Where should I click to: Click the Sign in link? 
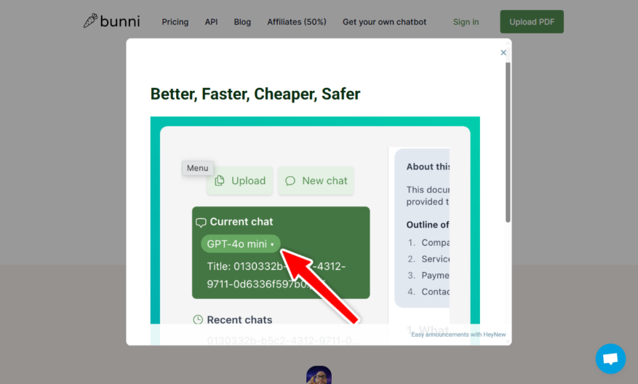click(x=466, y=22)
